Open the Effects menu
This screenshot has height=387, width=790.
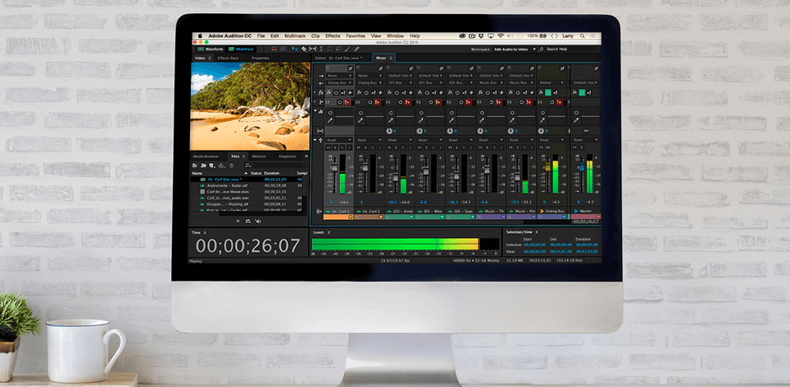332,36
